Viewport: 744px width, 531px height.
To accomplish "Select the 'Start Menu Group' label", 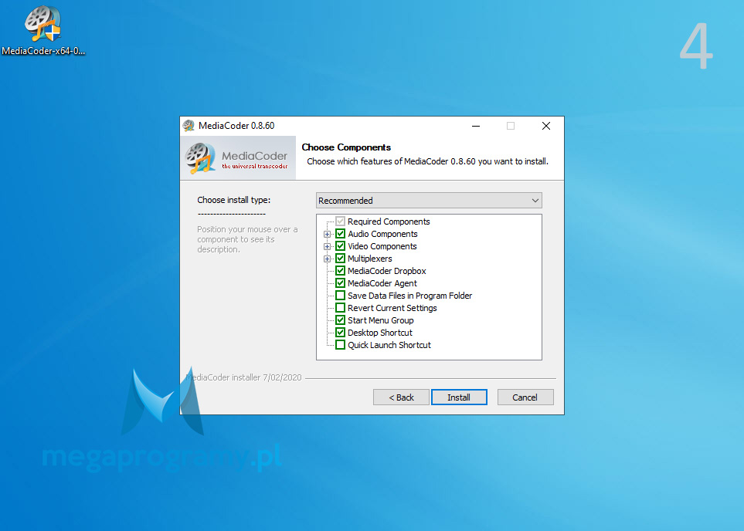I will click(381, 320).
